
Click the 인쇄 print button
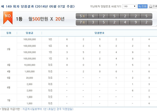point(153,6)
